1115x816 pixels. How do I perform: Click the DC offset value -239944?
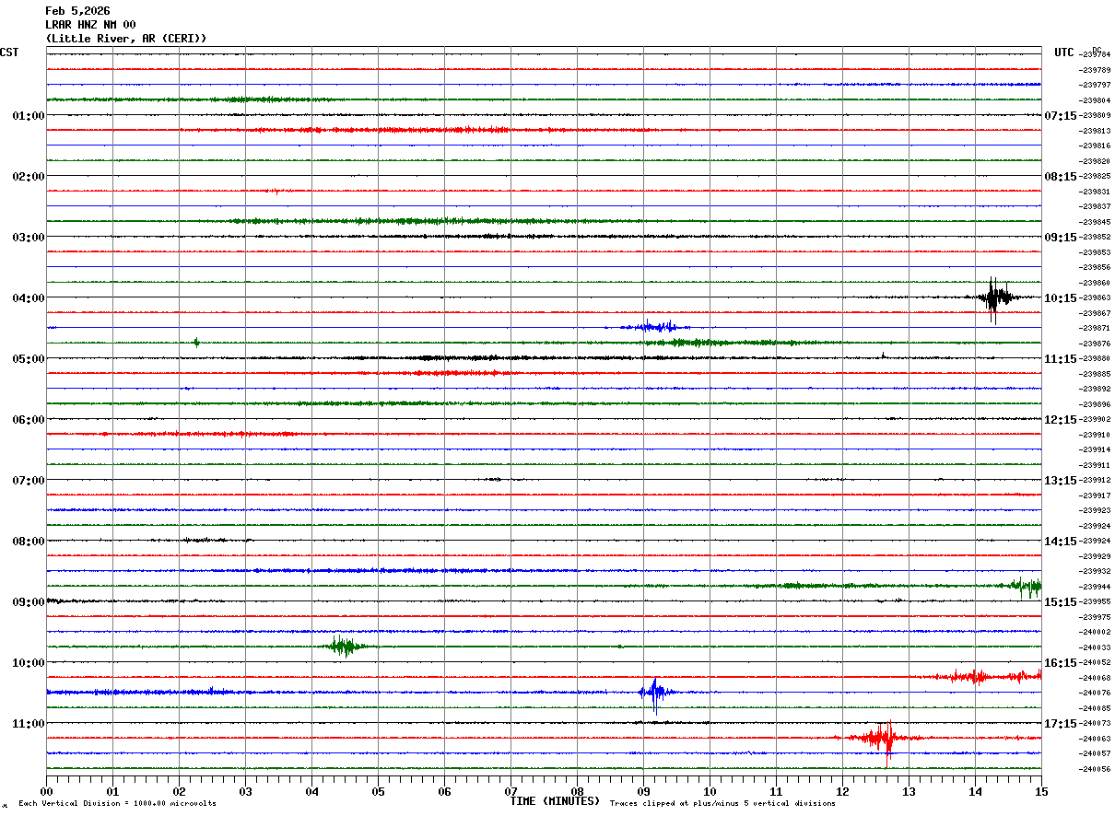(1095, 587)
